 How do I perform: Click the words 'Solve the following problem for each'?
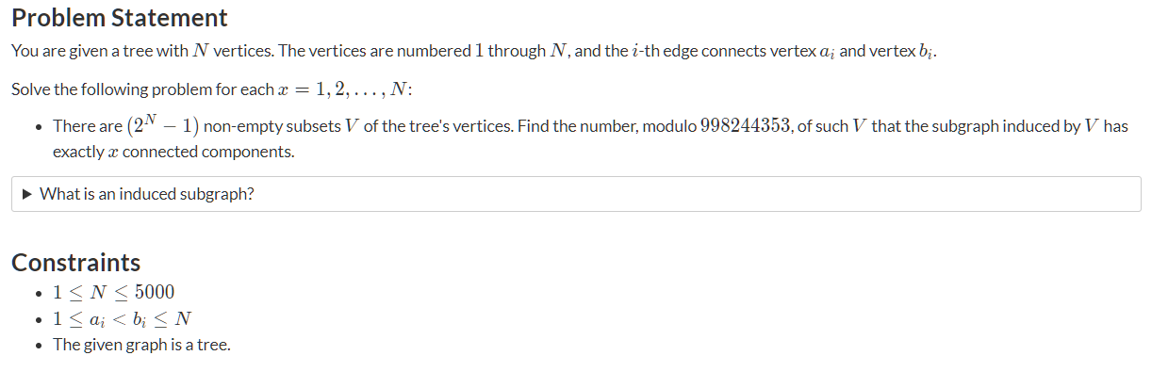138,89
